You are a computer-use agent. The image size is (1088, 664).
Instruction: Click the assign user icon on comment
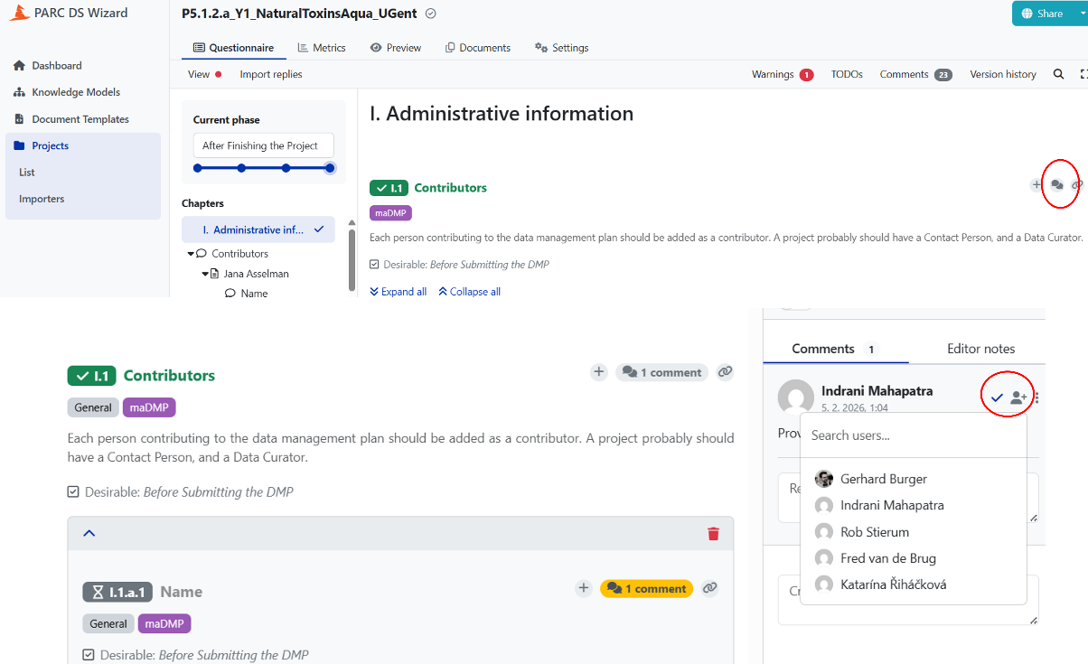1018,397
